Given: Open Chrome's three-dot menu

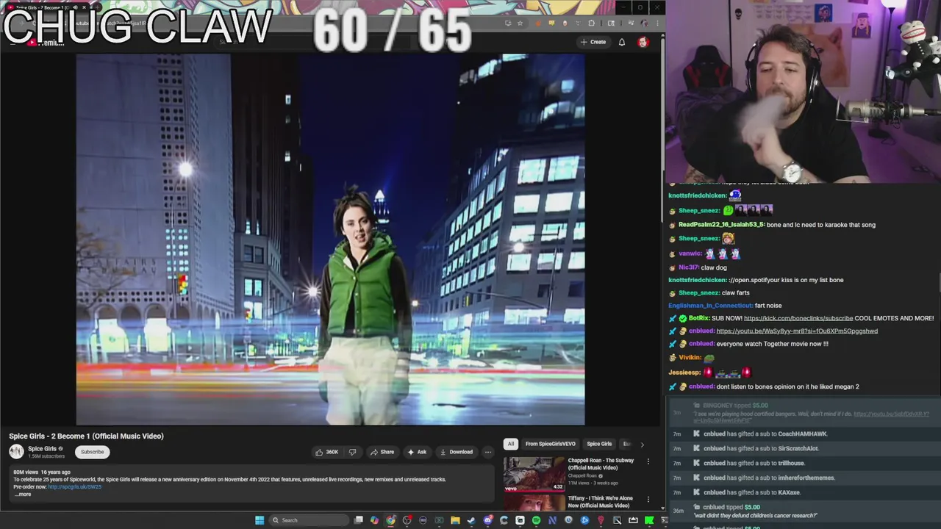Looking at the screenshot, I should pos(656,23).
